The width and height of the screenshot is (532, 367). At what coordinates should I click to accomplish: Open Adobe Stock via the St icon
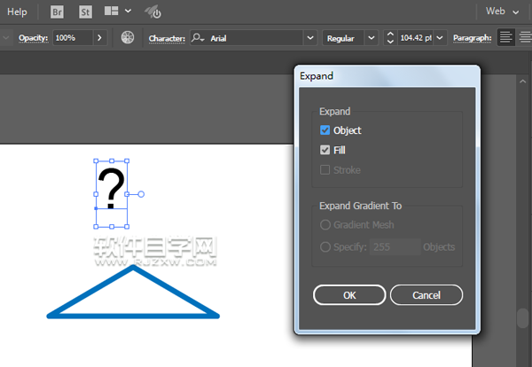point(85,12)
